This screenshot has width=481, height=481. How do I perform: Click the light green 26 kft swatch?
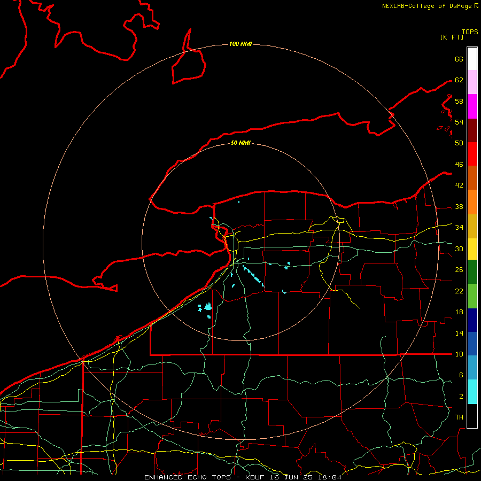tap(472, 296)
